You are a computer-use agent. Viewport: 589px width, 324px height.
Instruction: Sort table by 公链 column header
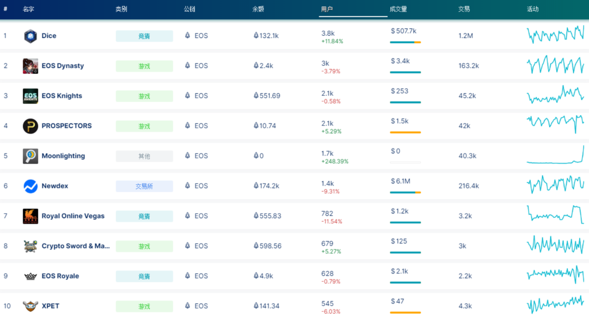tap(190, 9)
